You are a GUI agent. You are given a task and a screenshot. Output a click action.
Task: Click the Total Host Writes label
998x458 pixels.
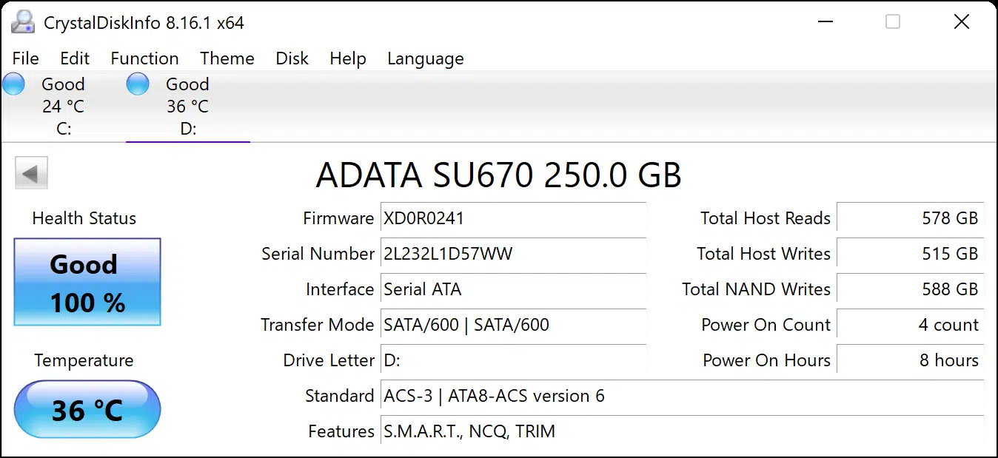tap(763, 254)
